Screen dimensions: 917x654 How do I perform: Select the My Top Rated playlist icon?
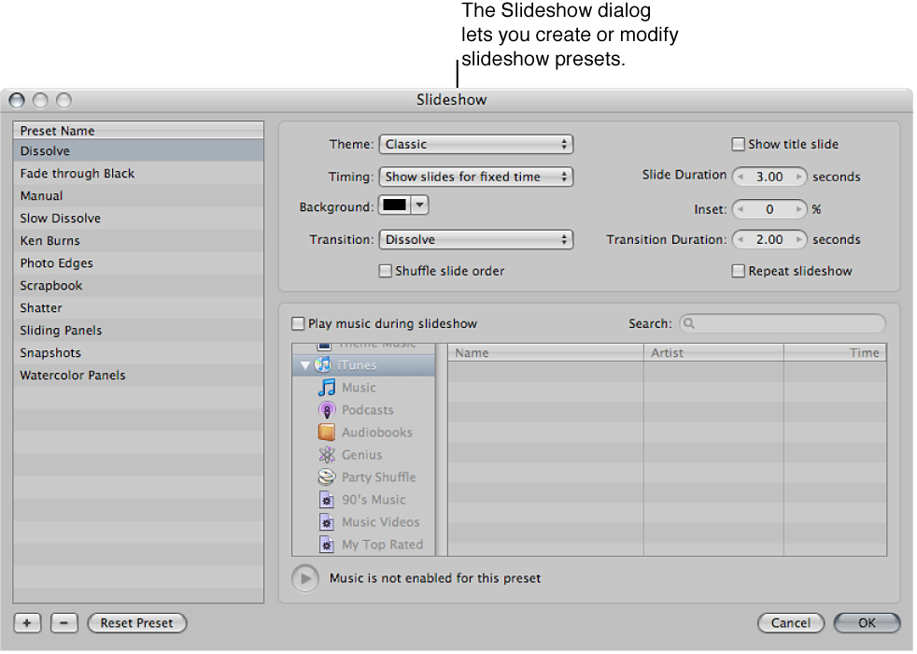[326, 544]
